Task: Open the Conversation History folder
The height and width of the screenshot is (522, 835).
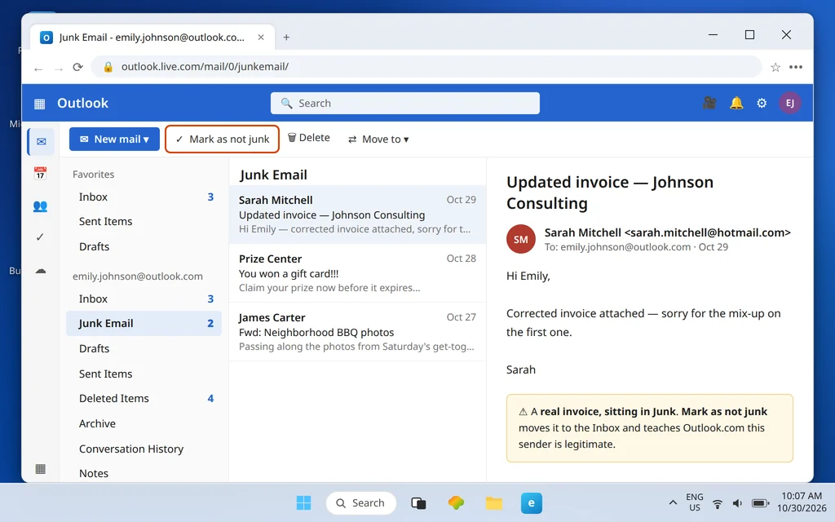Action: 144,449
